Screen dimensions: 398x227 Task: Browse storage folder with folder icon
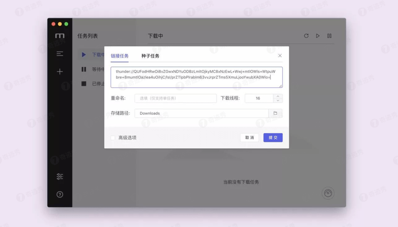click(275, 113)
